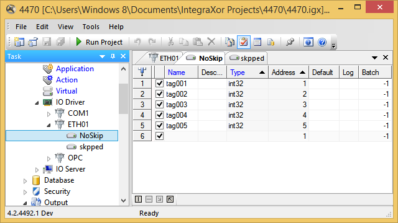Open the File menu
Screen dimensions: 398x223
[21, 27]
